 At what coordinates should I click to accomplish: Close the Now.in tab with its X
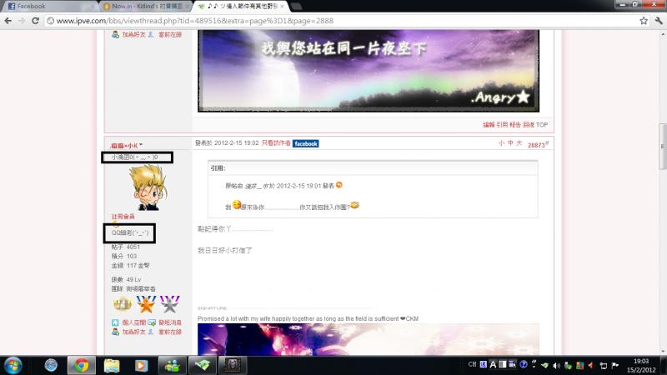tap(187, 7)
